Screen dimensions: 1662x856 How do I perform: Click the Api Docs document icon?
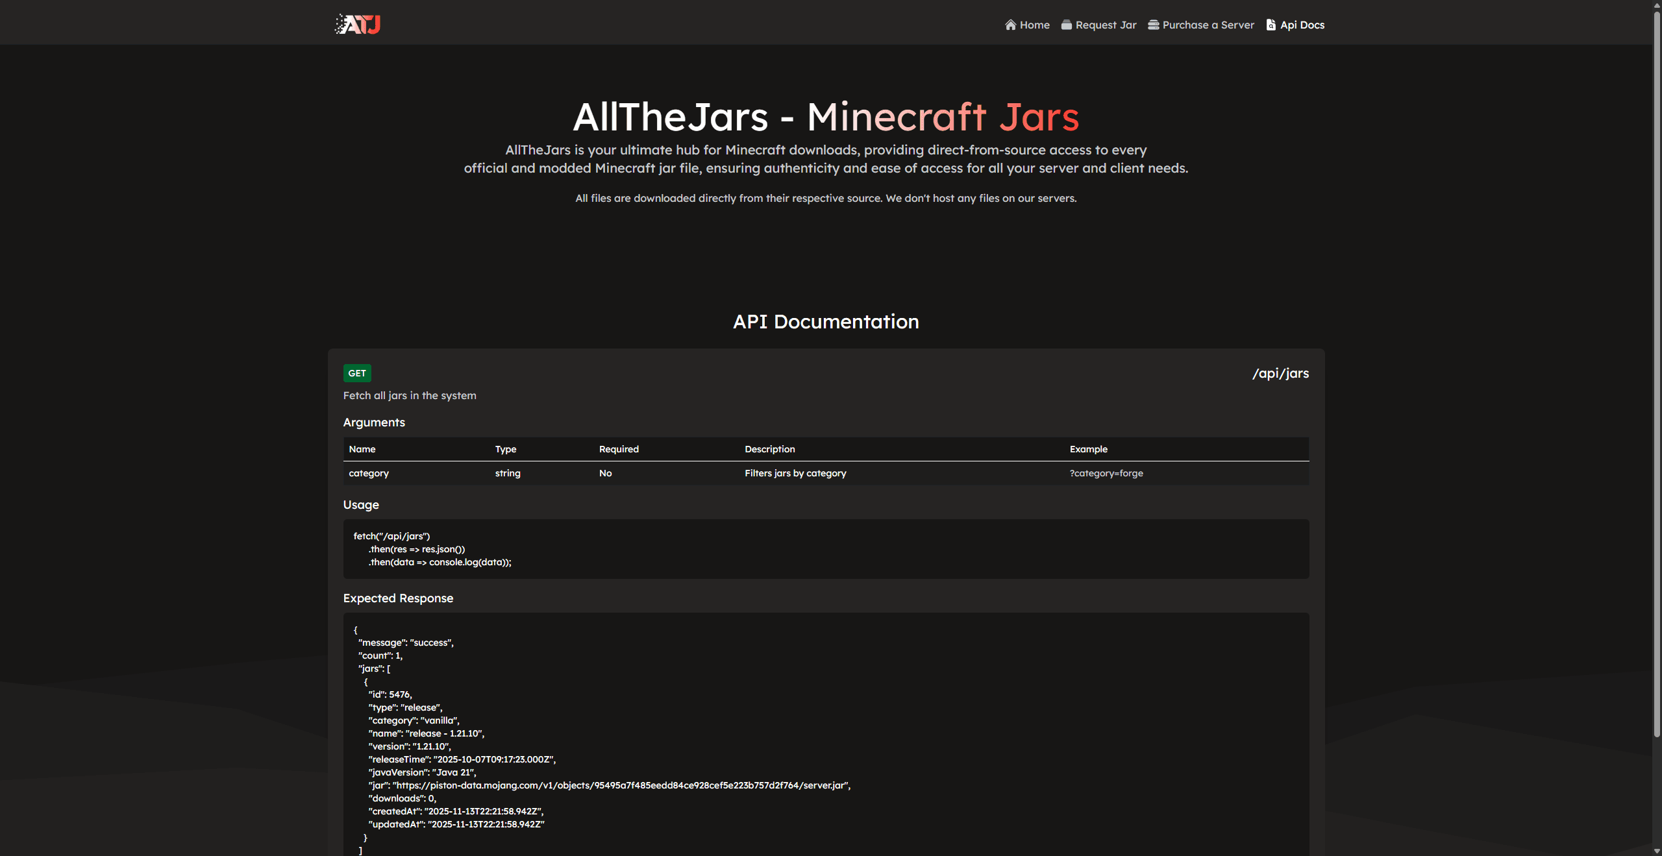point(1271,25)
